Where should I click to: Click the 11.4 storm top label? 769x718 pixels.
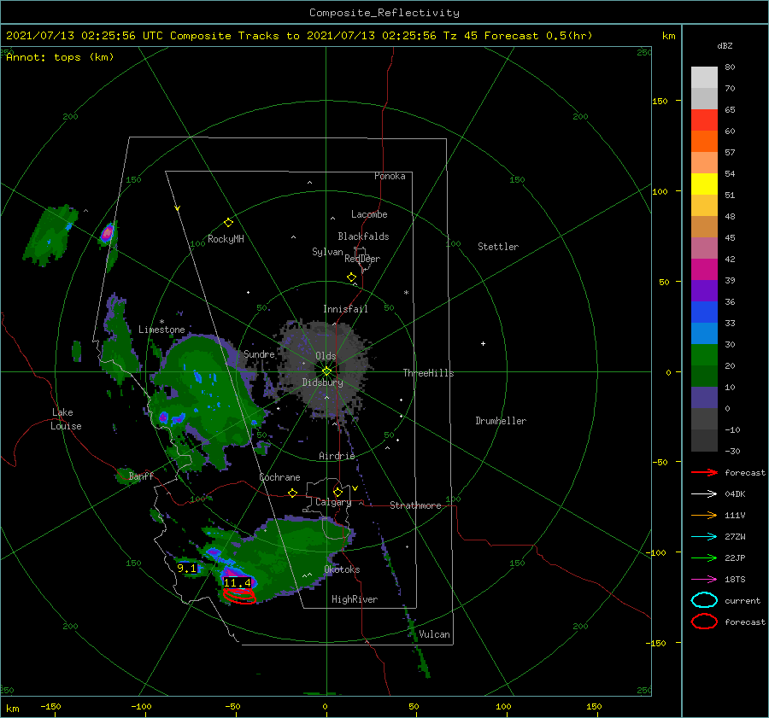(238, 583)
